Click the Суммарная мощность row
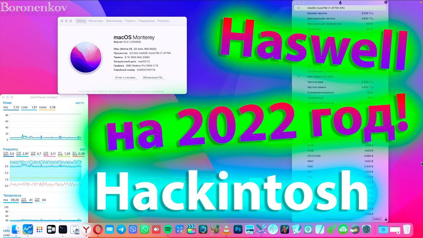 click(340, 93)
